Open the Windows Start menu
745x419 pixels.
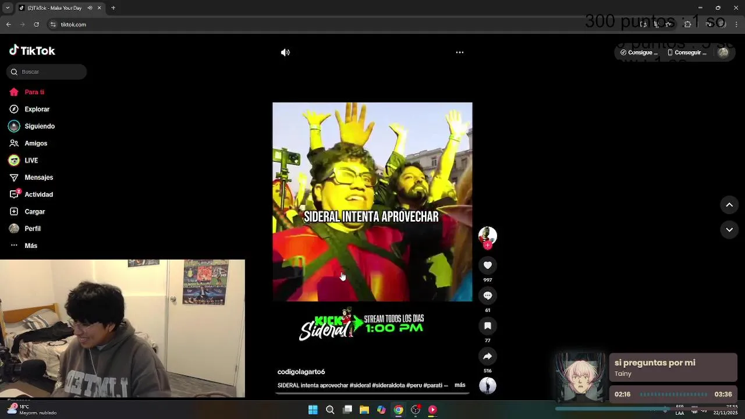click(313, 410)
